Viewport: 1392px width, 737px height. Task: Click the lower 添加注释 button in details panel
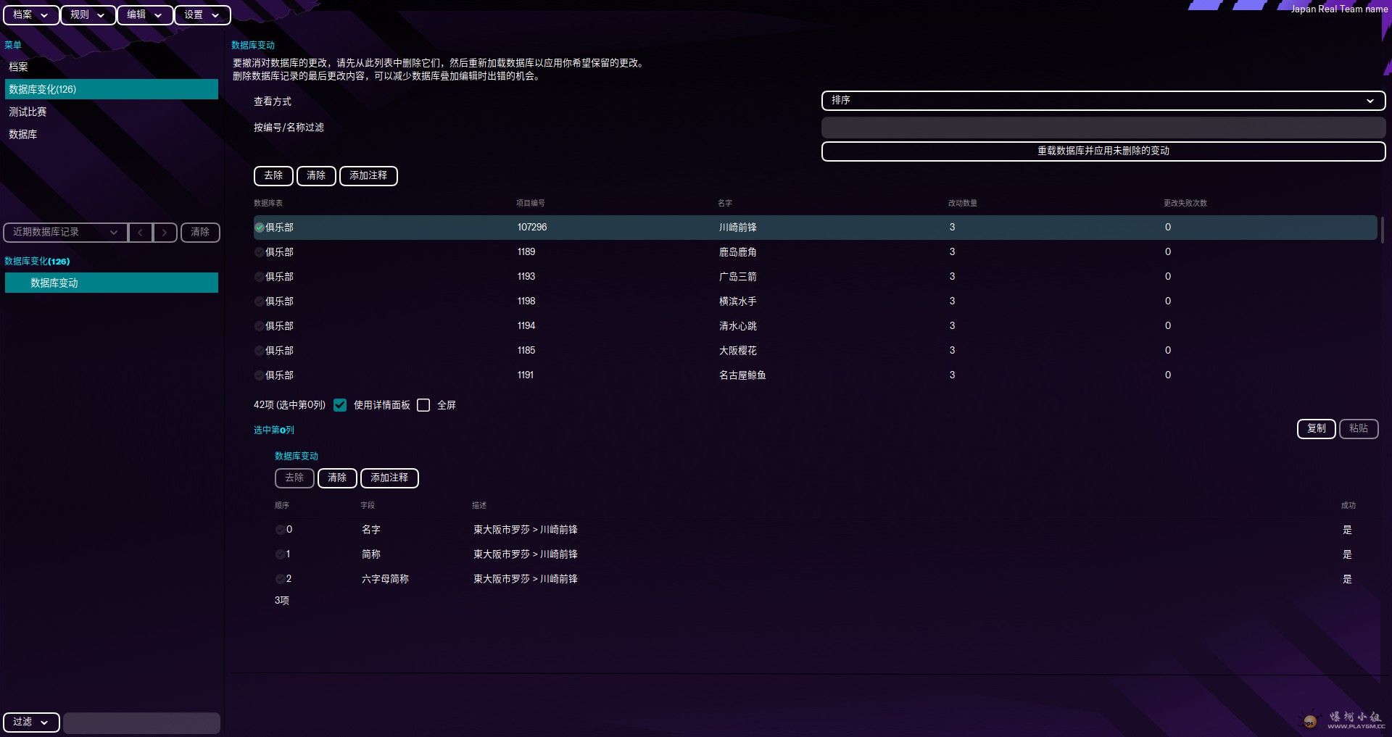coord(389,478)
